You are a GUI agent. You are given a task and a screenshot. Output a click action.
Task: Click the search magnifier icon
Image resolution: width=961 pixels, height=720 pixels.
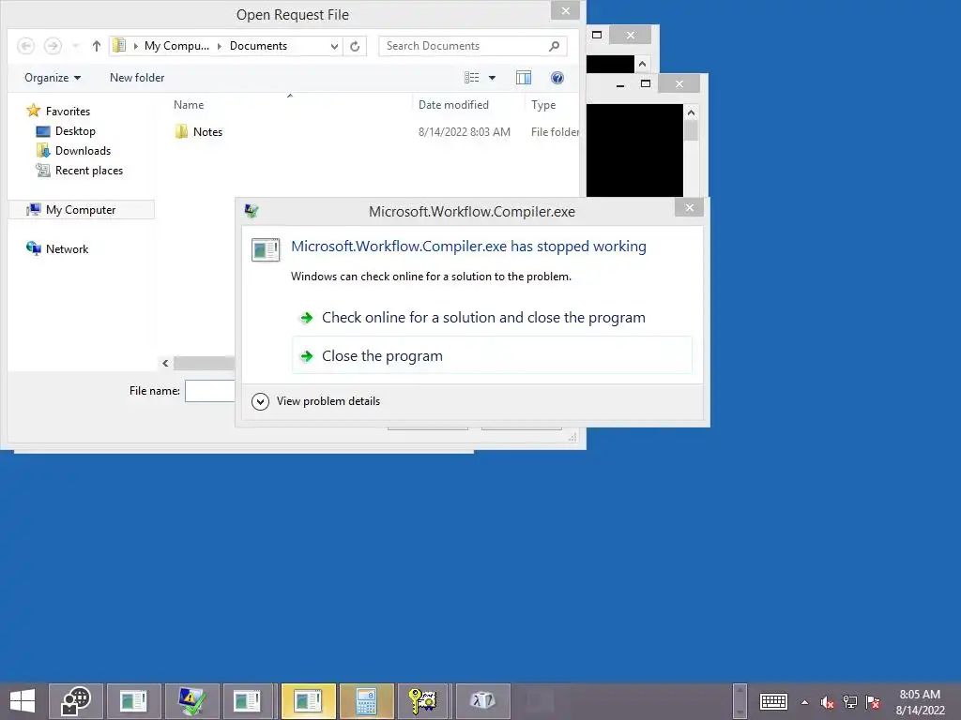[x=554, y=46]
